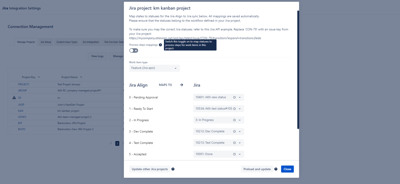Open the Work item type dropdown
The width and height of the screenshot is (400, 184).
(154, 68)
